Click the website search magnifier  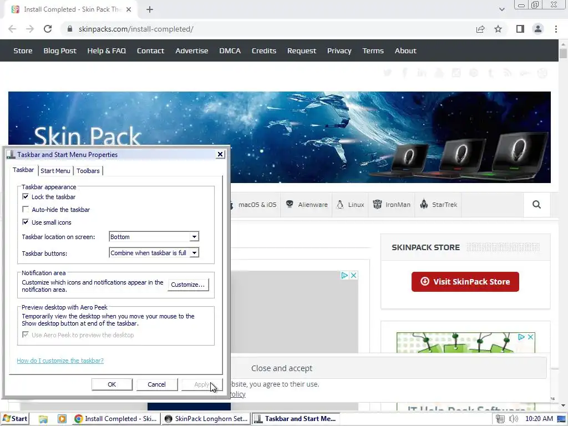click(x=536, y=205)
